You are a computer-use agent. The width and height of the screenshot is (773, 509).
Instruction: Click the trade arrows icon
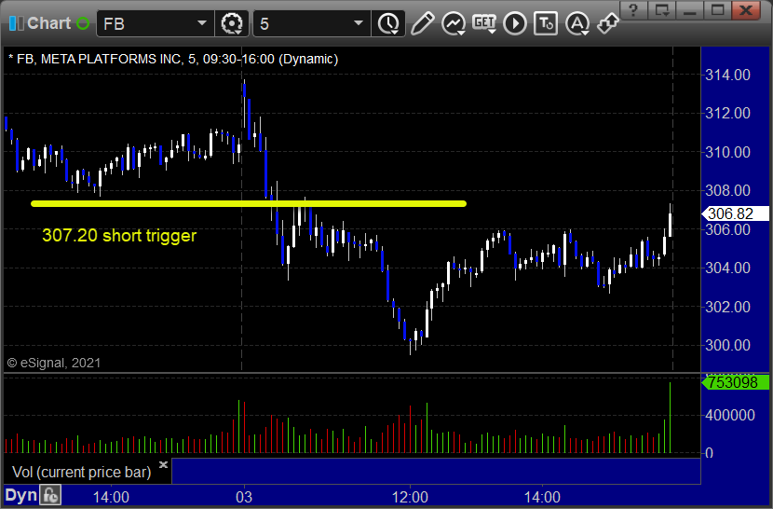pyautogui.click(x=608, y=23)
